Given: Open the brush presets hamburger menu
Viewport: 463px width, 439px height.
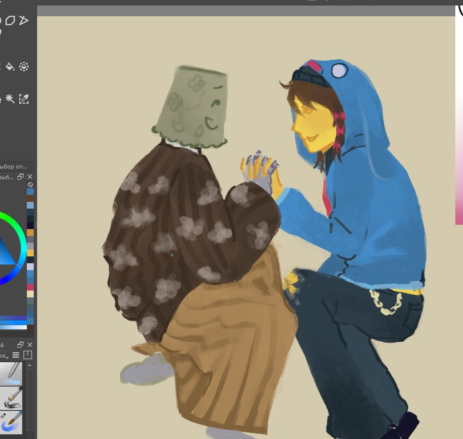Looking at the screenshot, I should [16, 355].
